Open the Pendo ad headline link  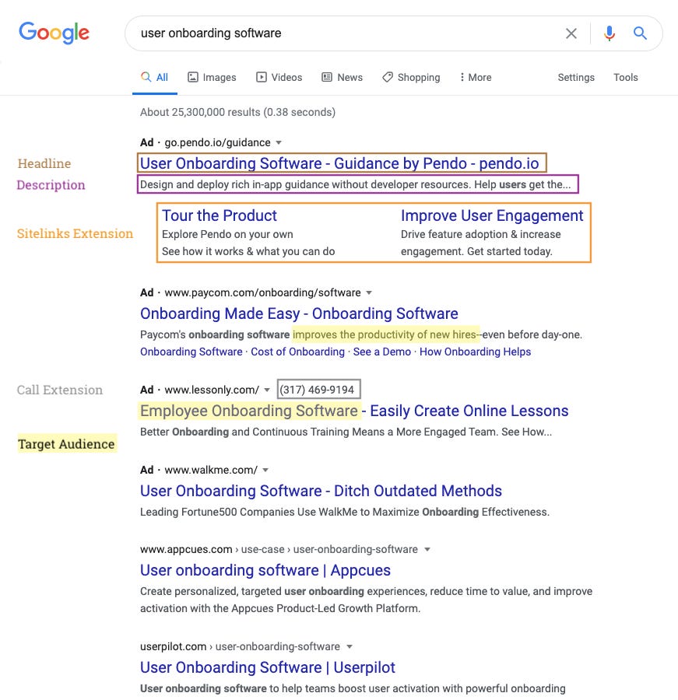(x=339, y=163)
